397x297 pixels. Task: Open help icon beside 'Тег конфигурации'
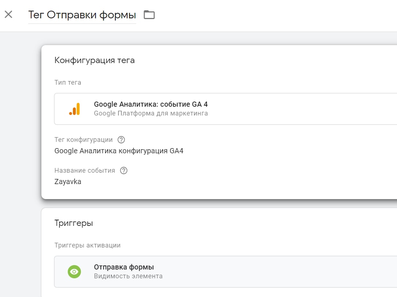pyautogui.click(x=121, y=140)
